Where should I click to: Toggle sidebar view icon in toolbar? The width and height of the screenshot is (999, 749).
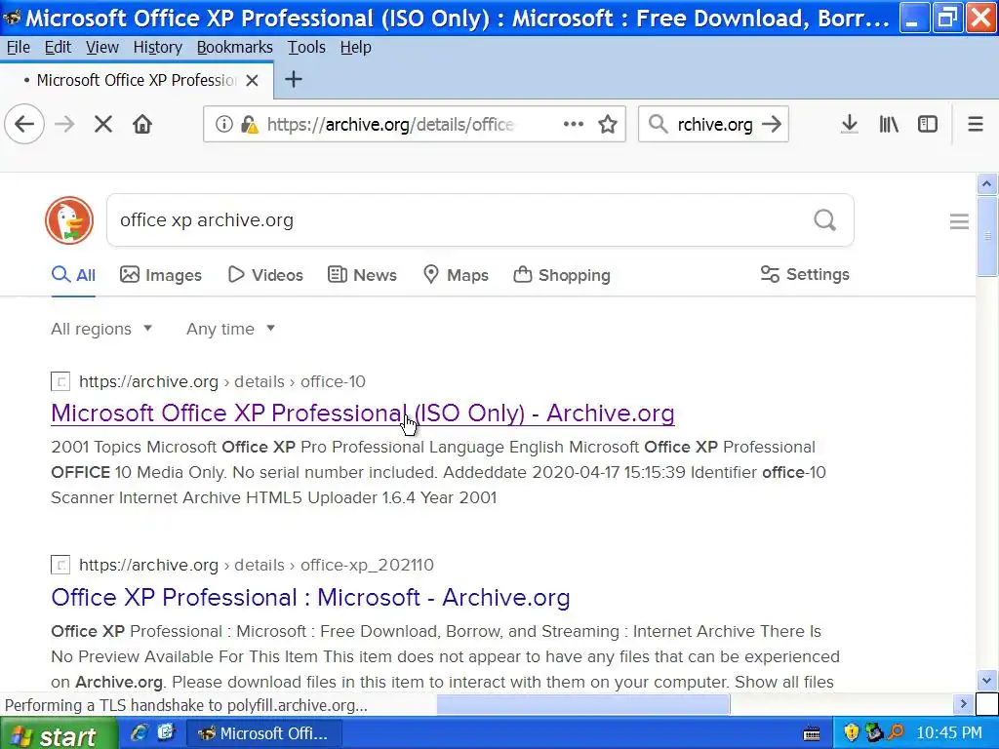[928, 124]
